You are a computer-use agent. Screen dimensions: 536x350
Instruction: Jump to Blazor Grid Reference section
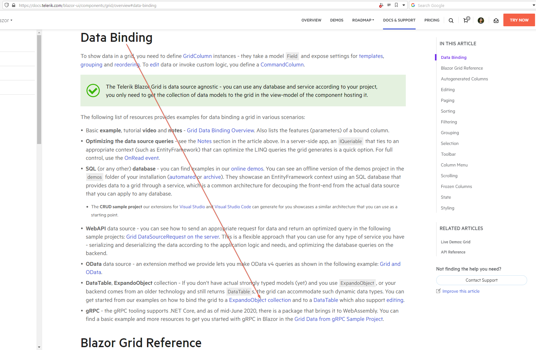tap(462, 68)
